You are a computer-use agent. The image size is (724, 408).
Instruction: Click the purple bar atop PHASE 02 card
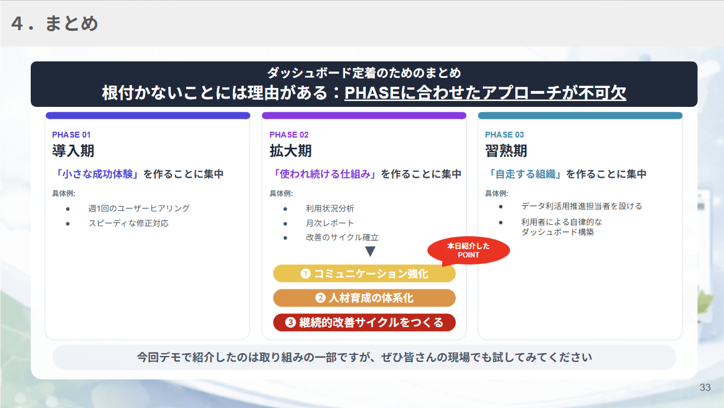[364, 116]
